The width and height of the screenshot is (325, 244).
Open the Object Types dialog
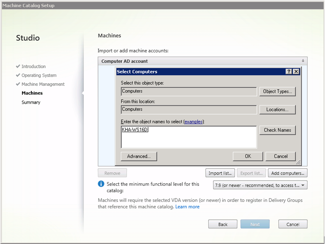click(x=278, y=91)
